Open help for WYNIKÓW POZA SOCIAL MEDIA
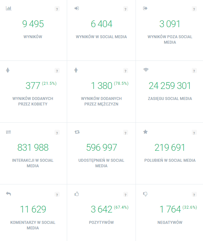Image resolution: width=203 pixels, height=241 pixels. click(x=194, y=9)
